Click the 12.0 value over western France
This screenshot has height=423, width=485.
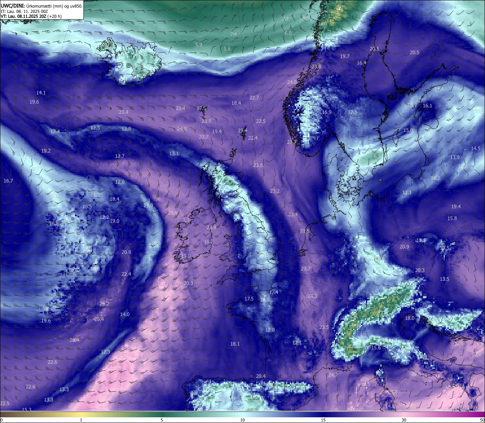270,330
